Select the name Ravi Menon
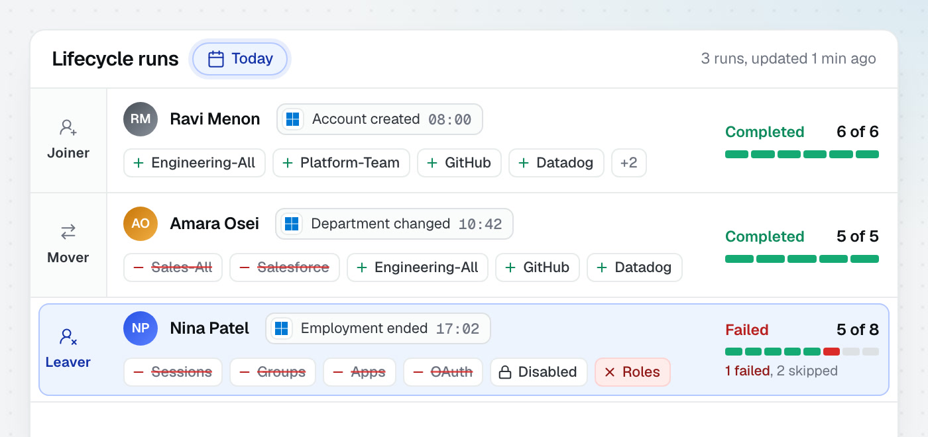This screenshot has height=437, width=928. (x=215, y=119)
